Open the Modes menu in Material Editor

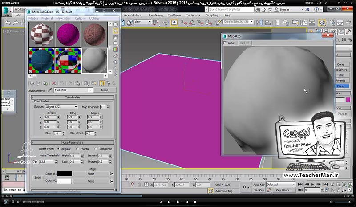33,18
